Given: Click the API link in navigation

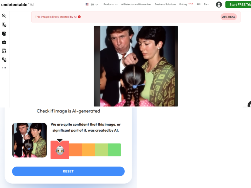Looking at the screenshot, I should tap(198, 4).
